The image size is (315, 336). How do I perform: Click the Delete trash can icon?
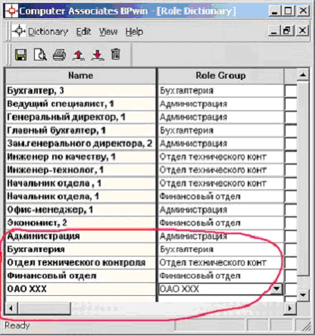tap(116, 54)
